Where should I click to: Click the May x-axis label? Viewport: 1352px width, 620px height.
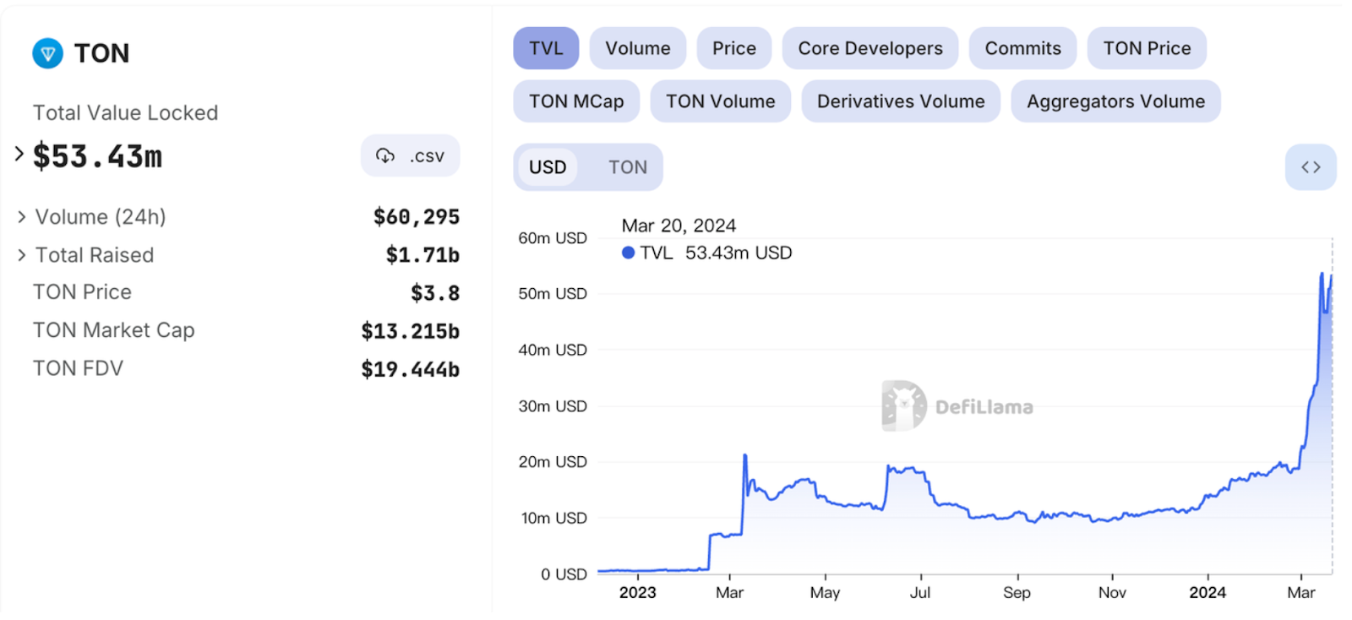(825, 592)
